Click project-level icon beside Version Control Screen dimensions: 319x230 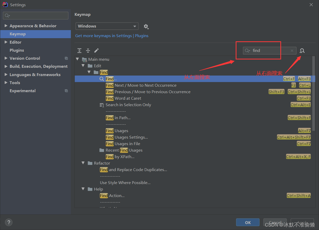click(66, 58)
